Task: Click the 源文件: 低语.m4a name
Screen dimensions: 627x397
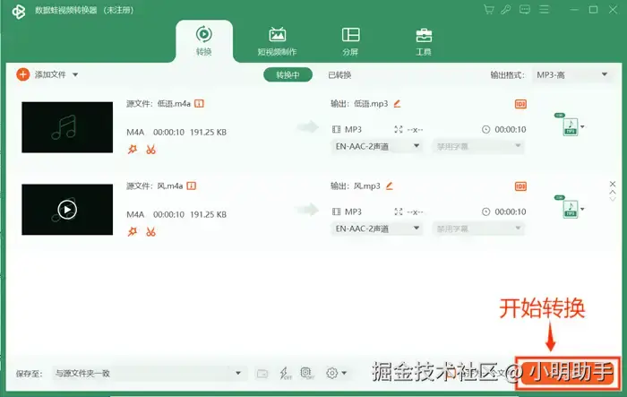Action: point(159,104)
